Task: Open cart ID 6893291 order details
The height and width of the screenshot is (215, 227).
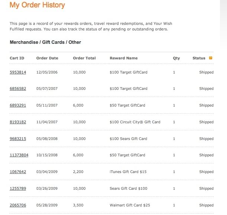Action: [x=18, y=105]
